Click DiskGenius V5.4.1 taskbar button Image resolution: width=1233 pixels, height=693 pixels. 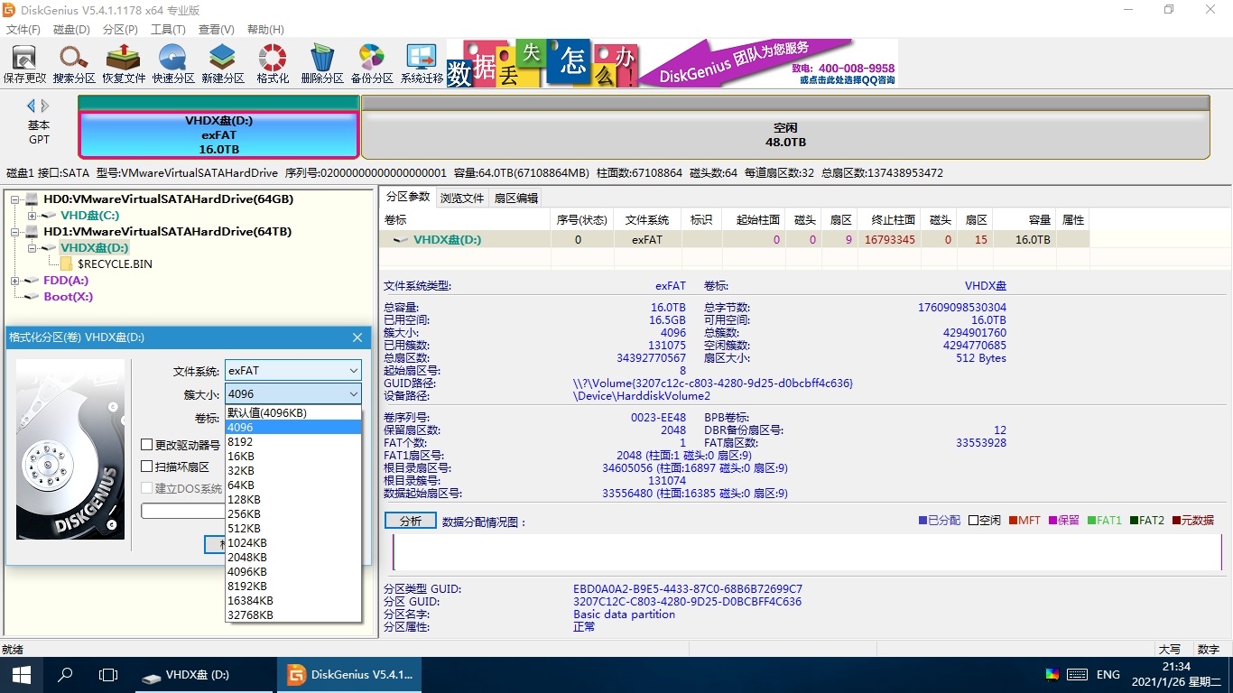point(350,675)
